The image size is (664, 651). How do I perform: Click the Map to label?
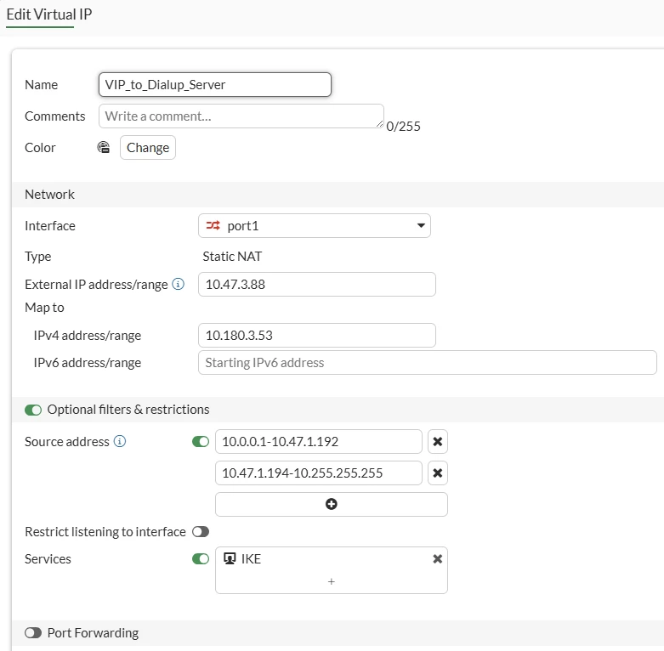[44, 308]
